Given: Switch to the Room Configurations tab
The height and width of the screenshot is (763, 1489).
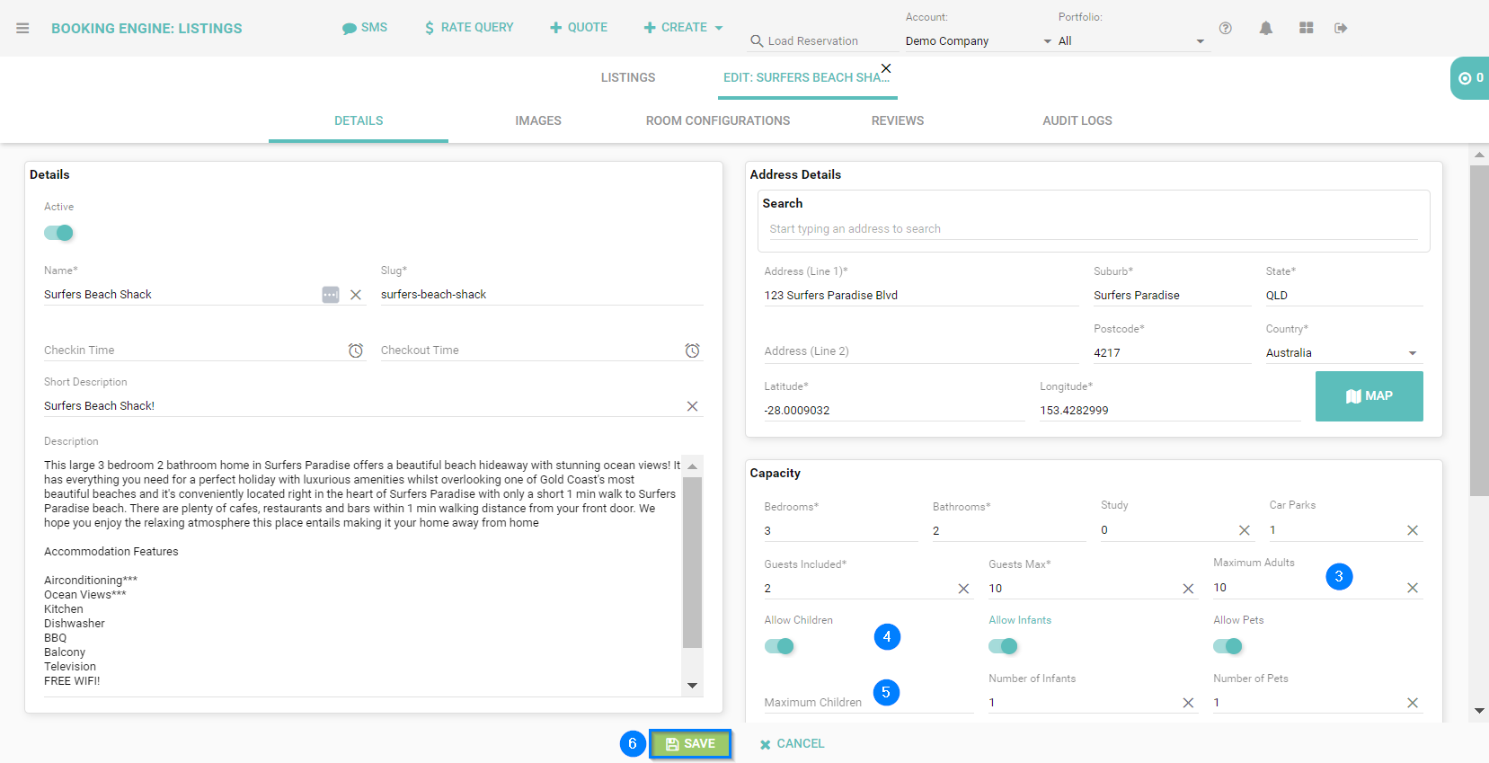Looking at the screenshot, I should click(717, 120).
